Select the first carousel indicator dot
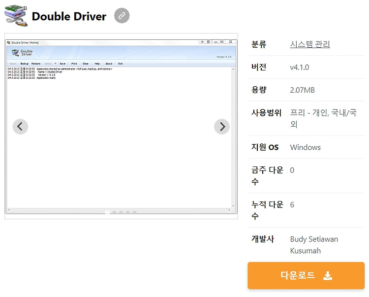Viewport: 369px width, 297px height. click(107, 212)
